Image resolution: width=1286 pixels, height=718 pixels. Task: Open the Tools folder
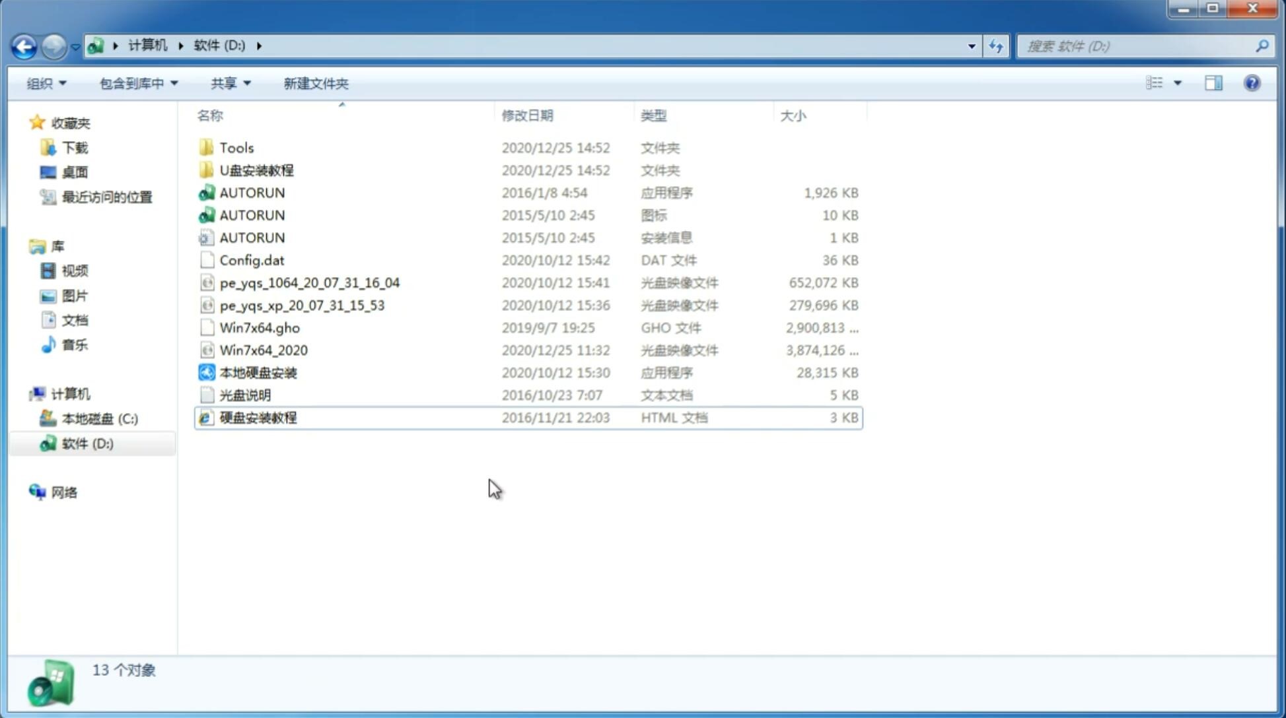[x=235, y=147]
